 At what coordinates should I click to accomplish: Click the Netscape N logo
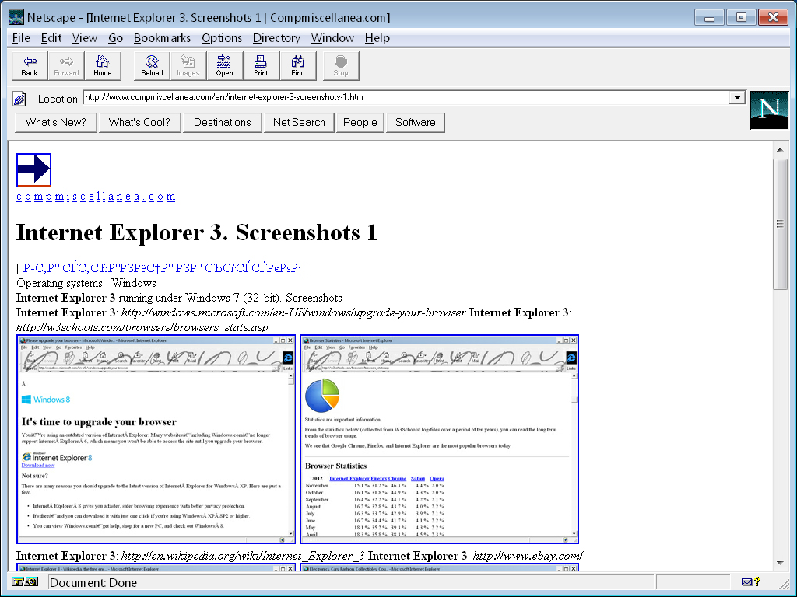point(769,110)
